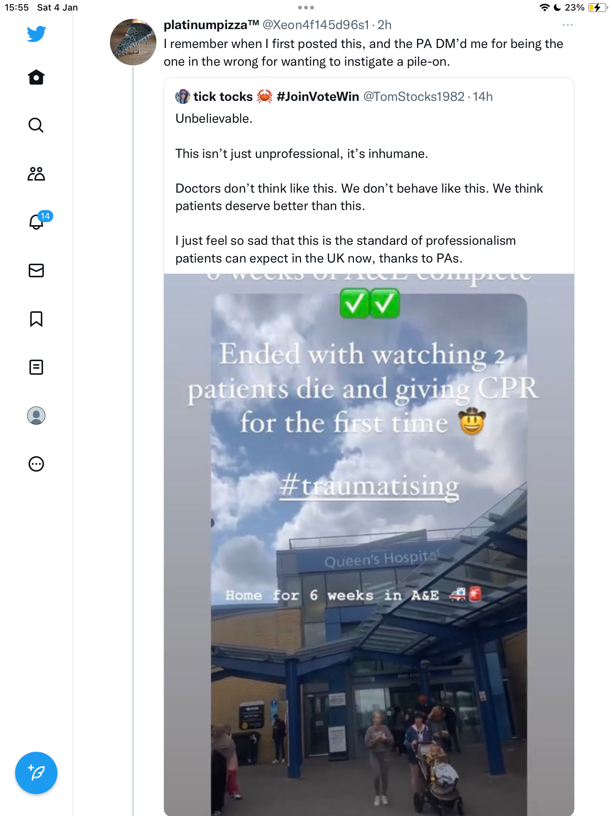The height and width of the screenshot is (816, 612).
Task: Open the Search magnifier icon
Action: [x=36, y=125]
